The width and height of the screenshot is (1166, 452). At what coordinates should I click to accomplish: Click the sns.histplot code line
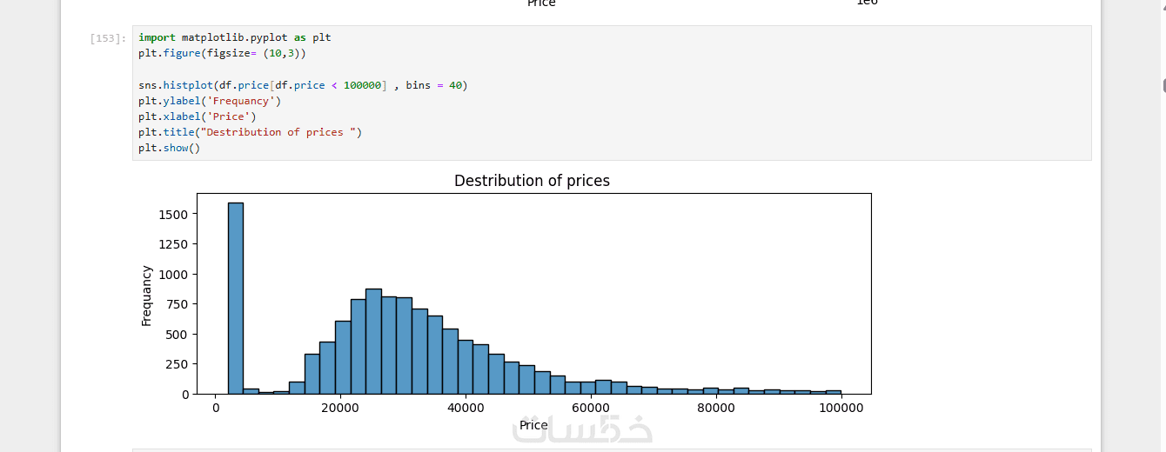click(x=302, y=85)
